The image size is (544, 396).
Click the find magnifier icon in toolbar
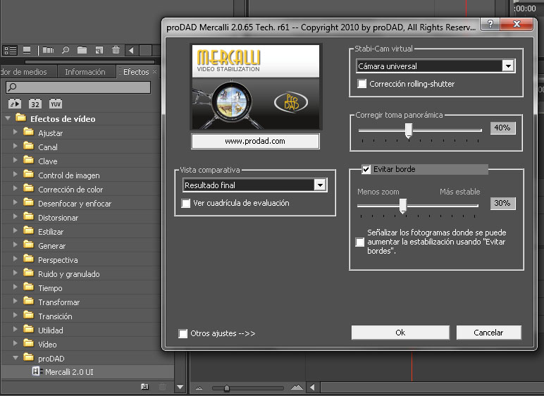tap(66, 51)
